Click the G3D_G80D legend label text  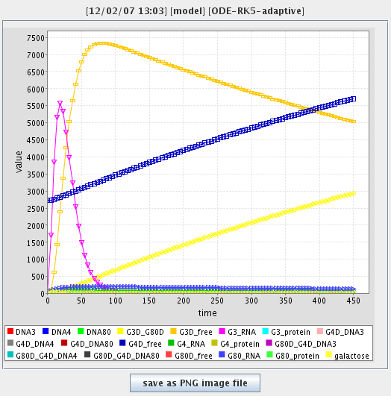coord(145,332)
